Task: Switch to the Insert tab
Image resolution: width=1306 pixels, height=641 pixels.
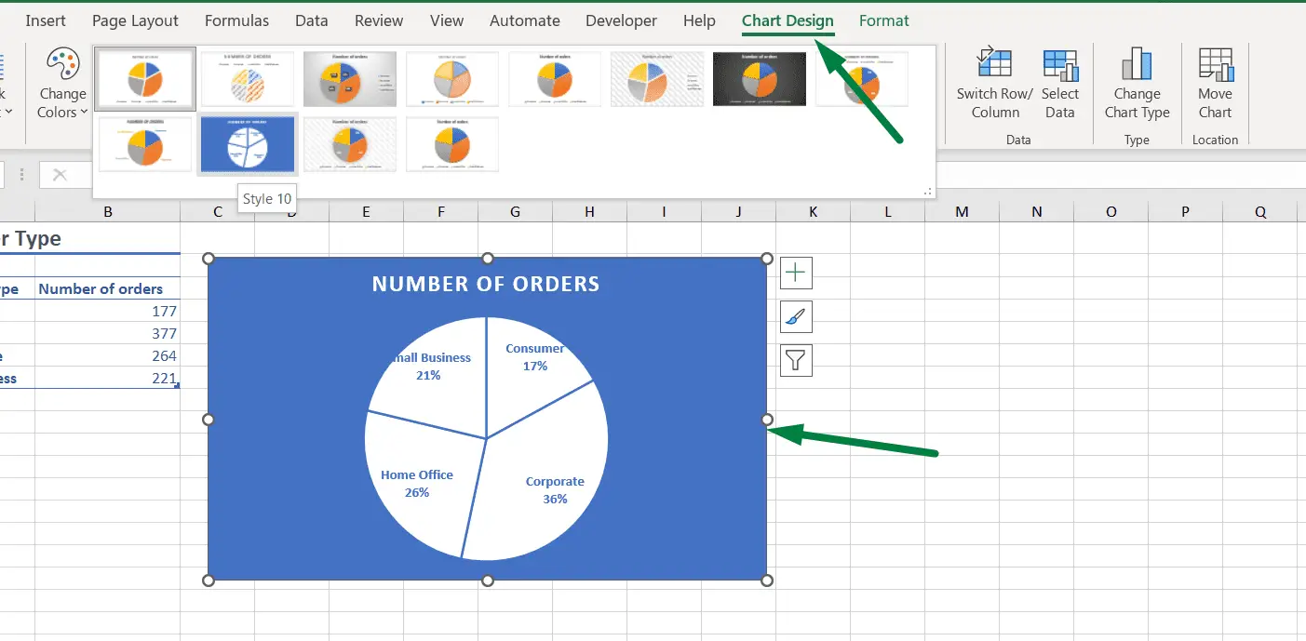Action: click(46, 20)
